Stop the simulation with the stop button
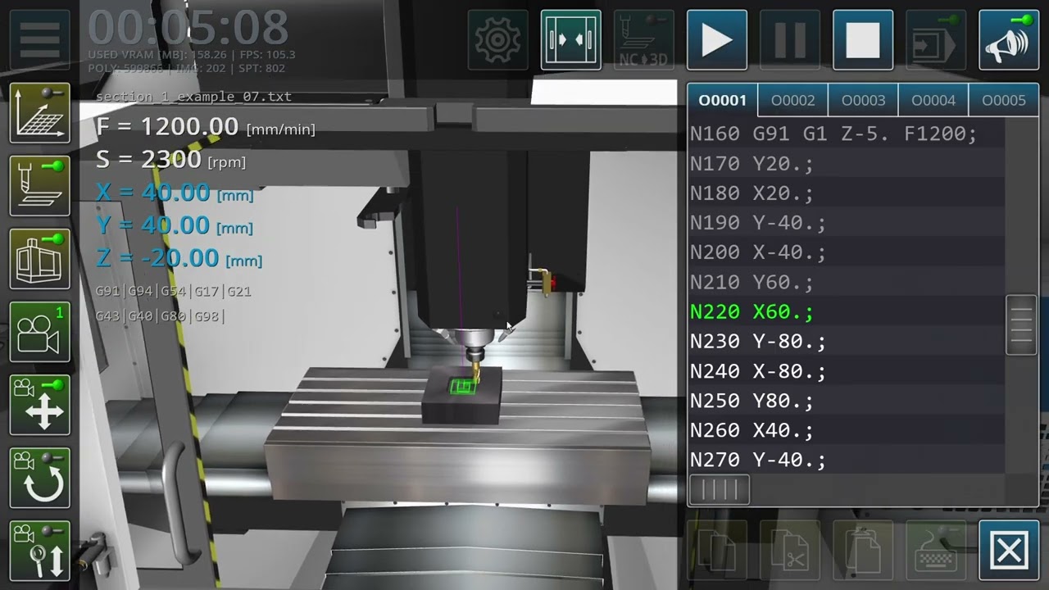 click(x=863, y=39)
